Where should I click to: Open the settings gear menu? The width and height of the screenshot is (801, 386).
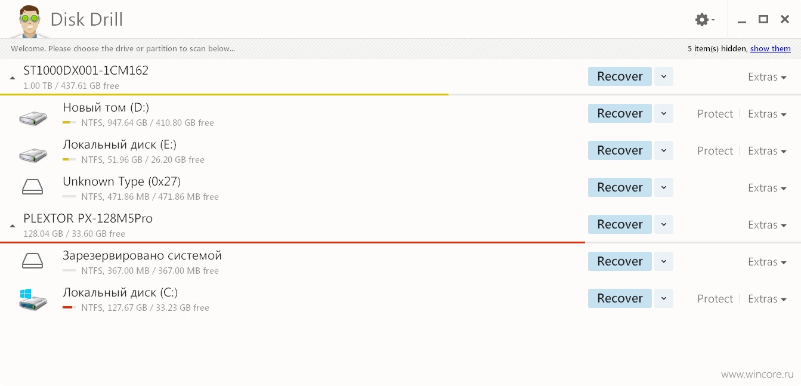(704, 20)
